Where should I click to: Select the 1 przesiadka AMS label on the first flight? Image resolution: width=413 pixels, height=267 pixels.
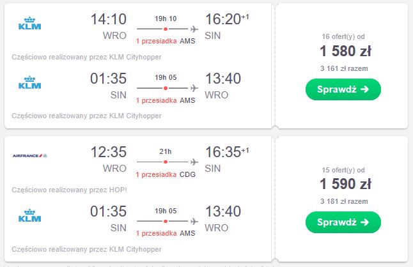pos(166,41)
